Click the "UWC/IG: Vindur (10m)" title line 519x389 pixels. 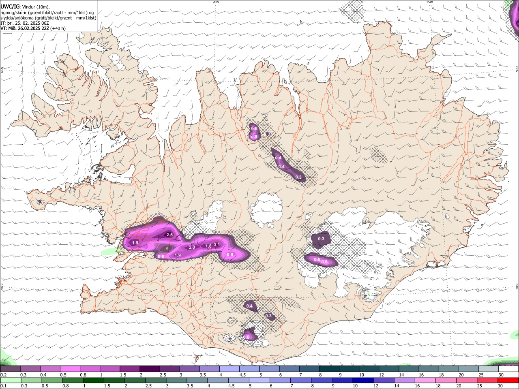(25, 6)
